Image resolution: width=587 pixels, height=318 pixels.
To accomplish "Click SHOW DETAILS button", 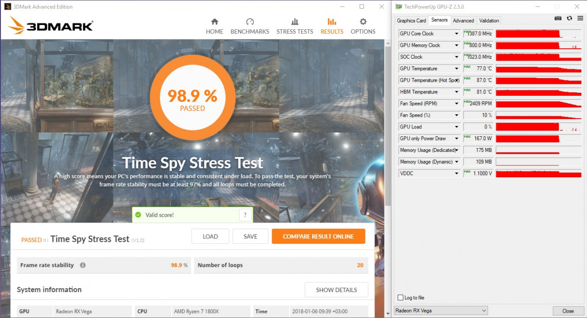I will coord(337,290).
